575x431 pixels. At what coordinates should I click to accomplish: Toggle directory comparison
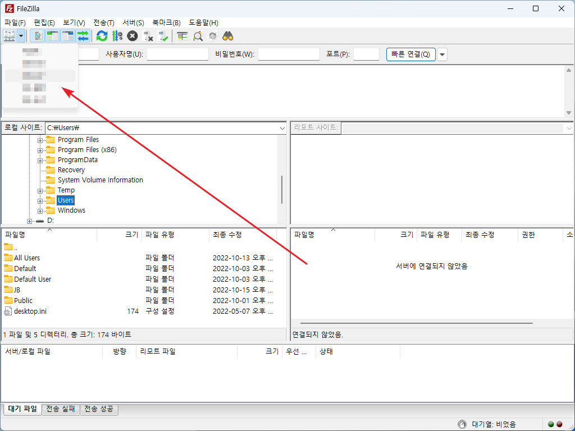pyautogui.click(x=198, y=36)
